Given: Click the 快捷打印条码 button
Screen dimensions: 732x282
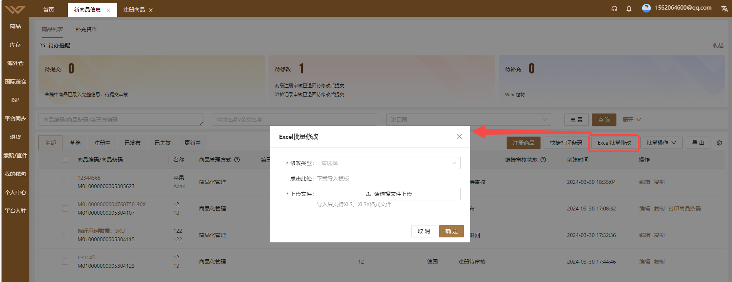Looking at the screenshot, I should click(566, 143).
